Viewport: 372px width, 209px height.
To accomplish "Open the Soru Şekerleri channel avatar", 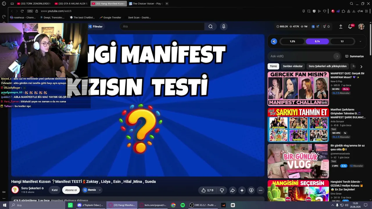I will [x=15, y=190].
